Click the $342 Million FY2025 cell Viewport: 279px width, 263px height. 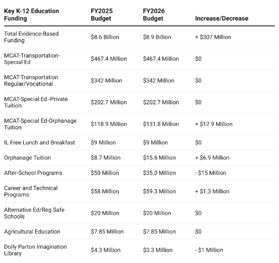pyautogui.click(x=106, y=80)
